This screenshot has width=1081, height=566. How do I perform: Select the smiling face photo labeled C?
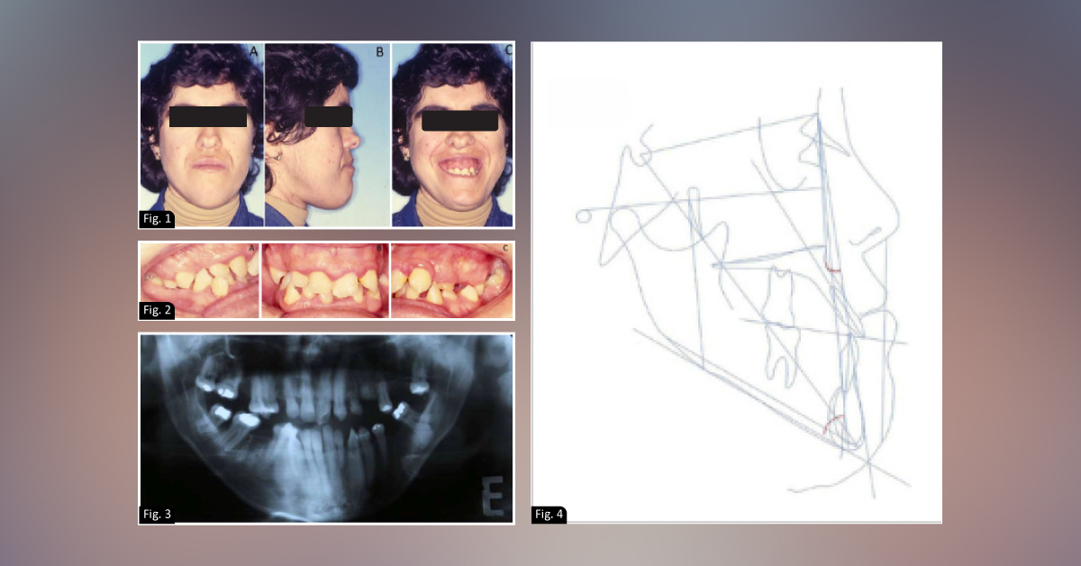pyautogui.click(x=453, y=134)
